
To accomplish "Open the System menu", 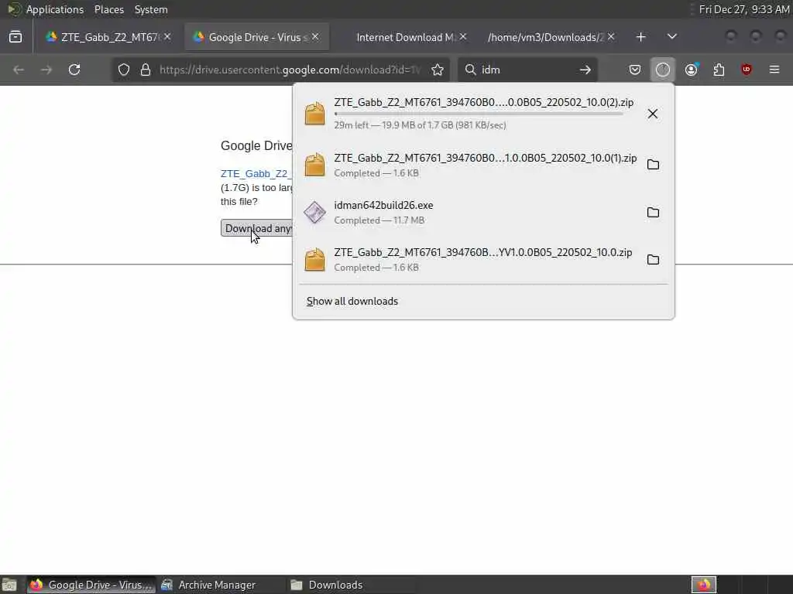I will tap(151, 9).
